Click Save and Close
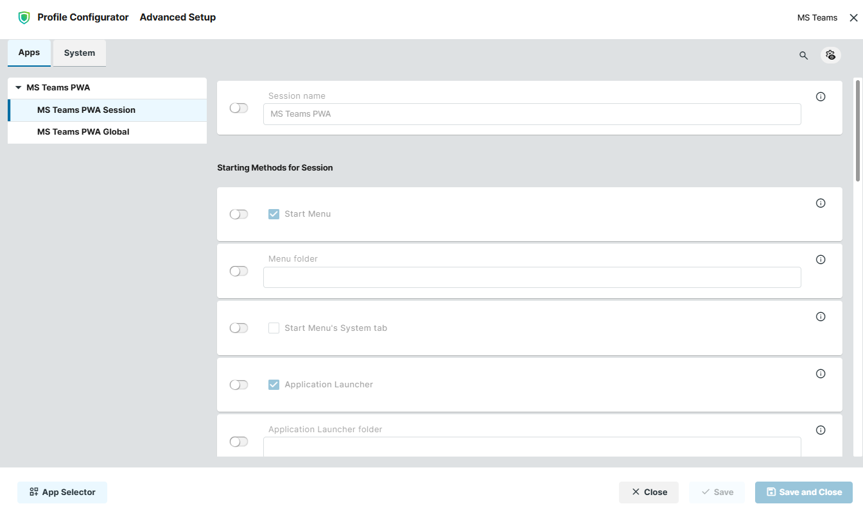This screenshot has height=513, width=863. point(804,492)
